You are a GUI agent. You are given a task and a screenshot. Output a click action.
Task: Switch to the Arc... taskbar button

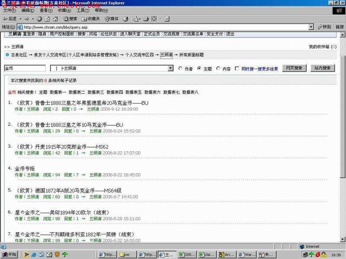coord(227,255)
